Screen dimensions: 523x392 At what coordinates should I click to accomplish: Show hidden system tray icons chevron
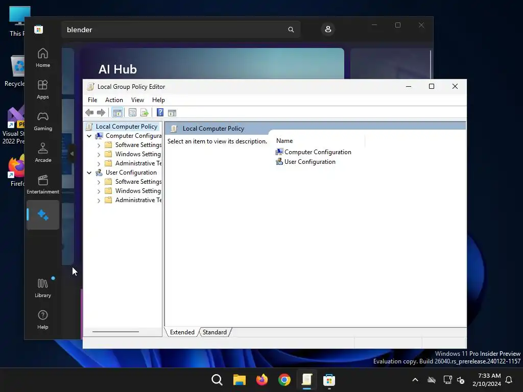(415, 380)
